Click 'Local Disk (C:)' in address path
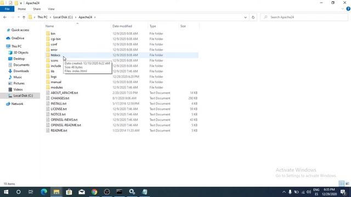 click(x=63, y=17)
